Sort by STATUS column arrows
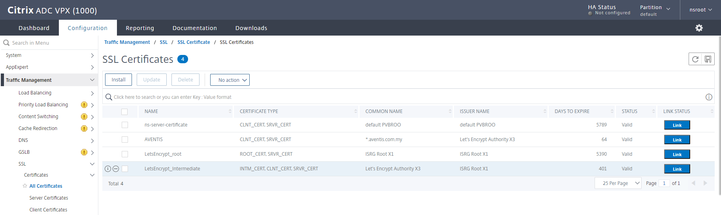This screenshot has width=721, height=215. [653, 111]
